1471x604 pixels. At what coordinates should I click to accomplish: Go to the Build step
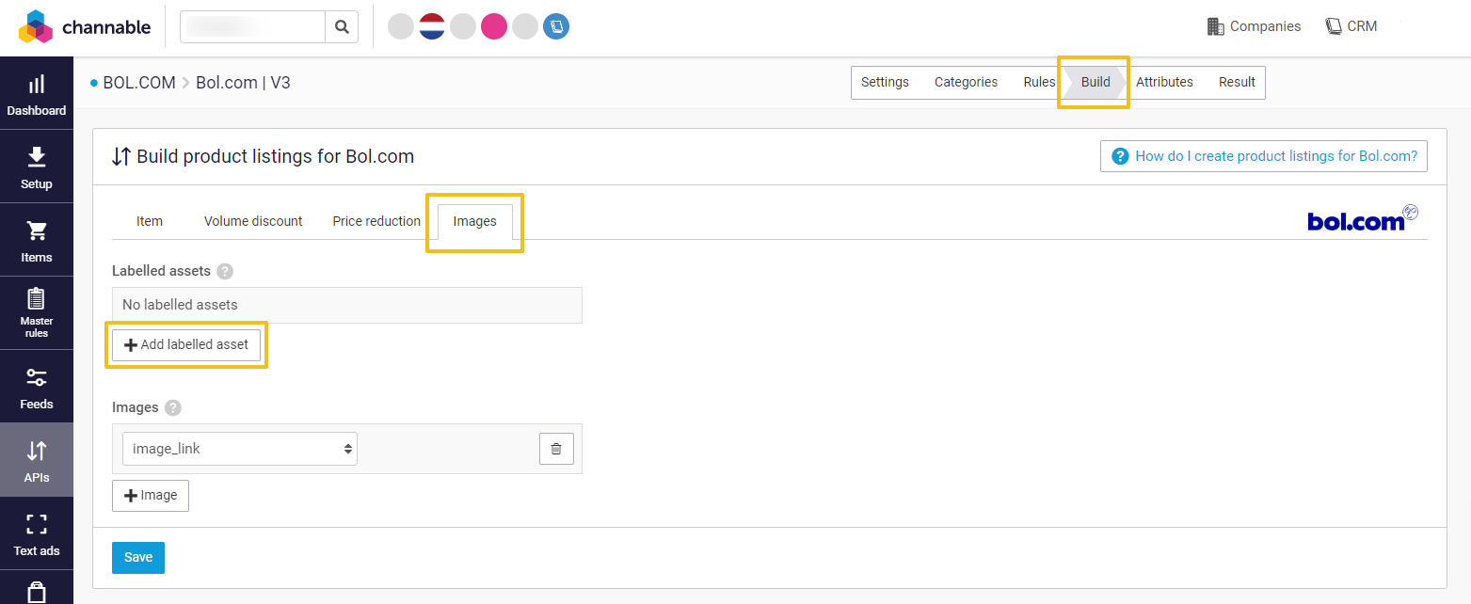coord(1095,82)
